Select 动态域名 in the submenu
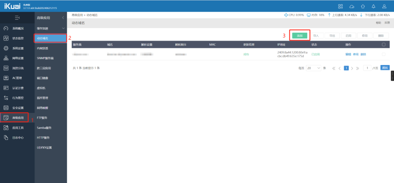394x183 pixels. (x=50, y=38)
